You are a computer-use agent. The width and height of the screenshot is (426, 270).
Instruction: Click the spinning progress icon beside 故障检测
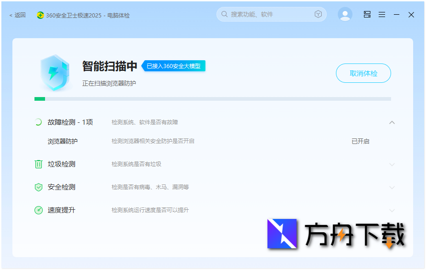point(39,122)
